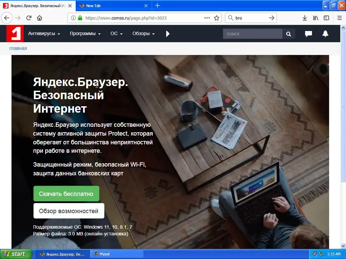Expand the Обзоры dropdown menu
Viewport: 346px width, 259px height.
[x=143, y=33]
